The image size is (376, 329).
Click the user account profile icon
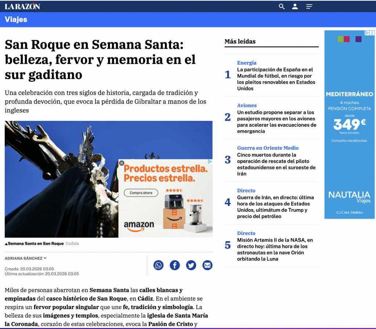295,7
